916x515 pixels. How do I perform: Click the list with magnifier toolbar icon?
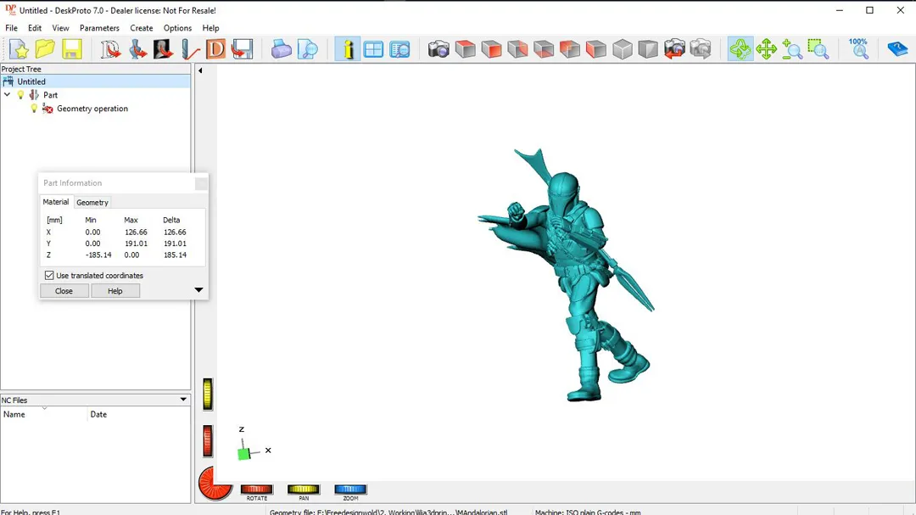[399, 49]
